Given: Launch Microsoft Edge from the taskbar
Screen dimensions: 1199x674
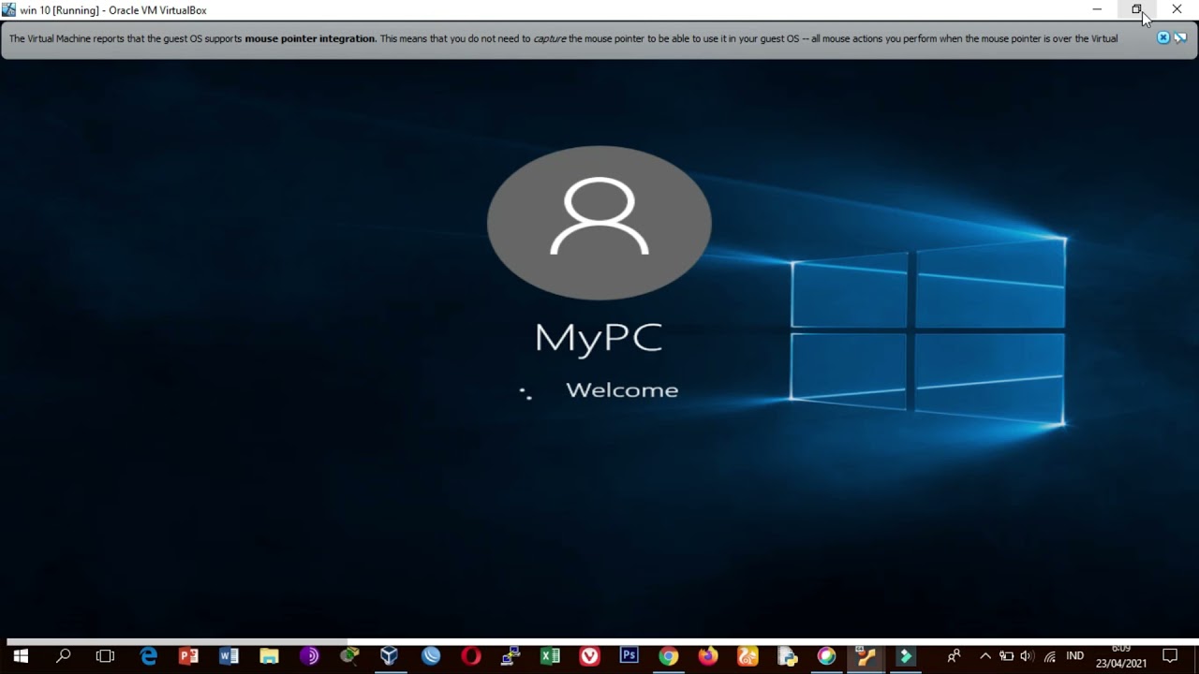Looking at the screenshot, I should click(148, 656).
